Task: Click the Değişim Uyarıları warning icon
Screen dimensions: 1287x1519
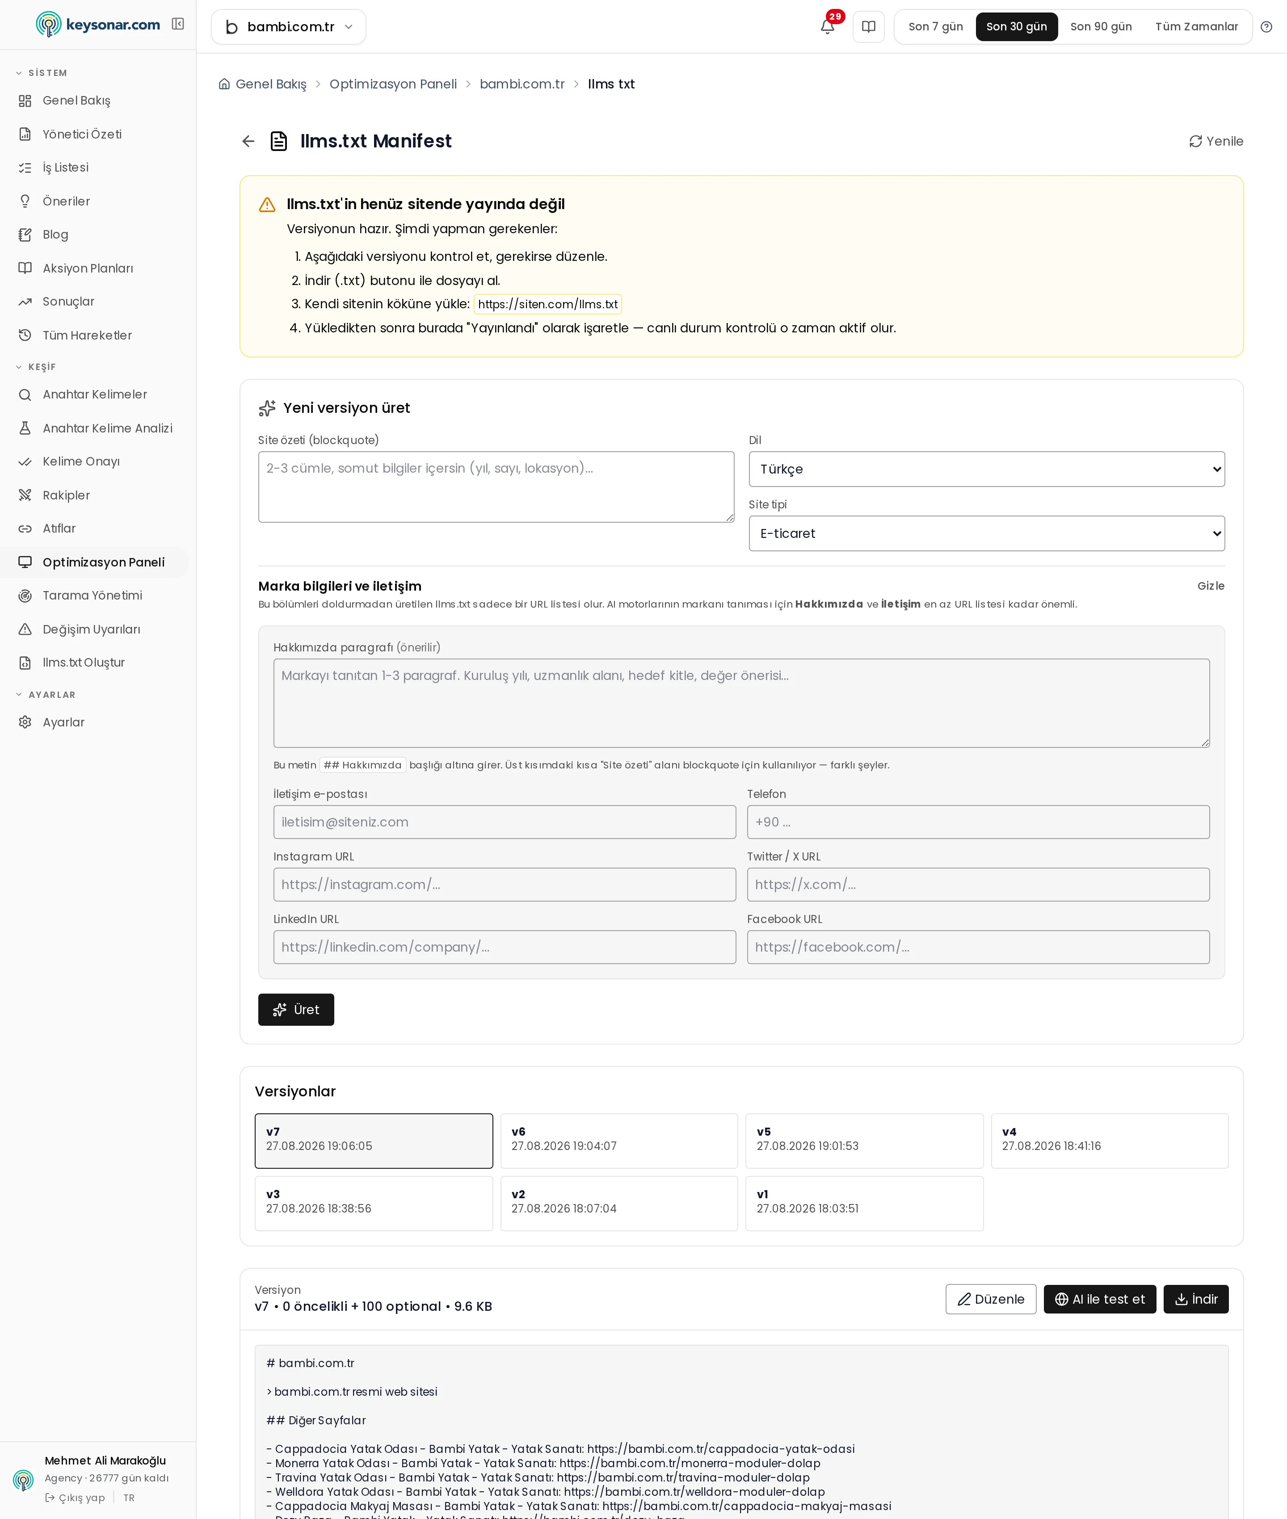Action: click(x=25, y=629)
